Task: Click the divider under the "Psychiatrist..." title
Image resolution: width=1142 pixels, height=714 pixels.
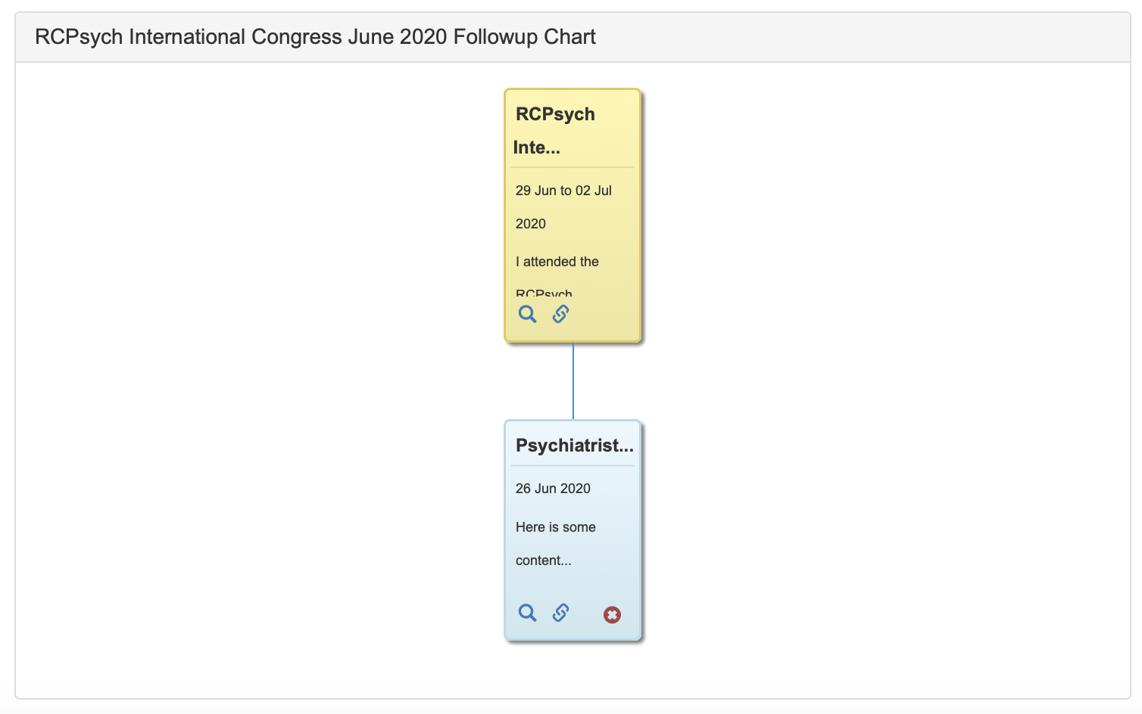Action: [573, 466]
